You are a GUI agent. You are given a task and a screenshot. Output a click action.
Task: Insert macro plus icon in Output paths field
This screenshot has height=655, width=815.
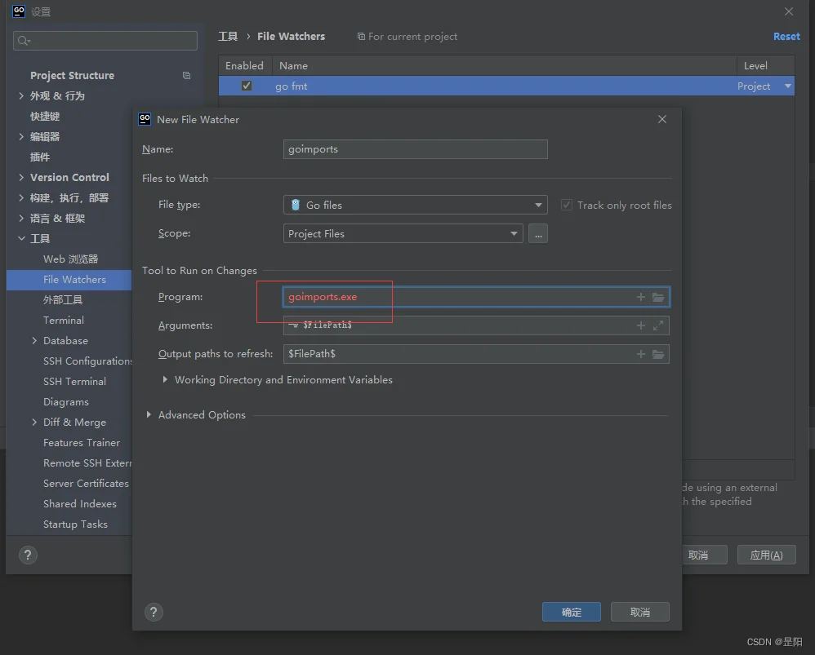(x=640, y=354)
